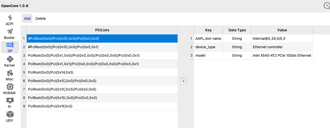Click the Data Type column header
330x128 pixels.
(x=237, y=30)
